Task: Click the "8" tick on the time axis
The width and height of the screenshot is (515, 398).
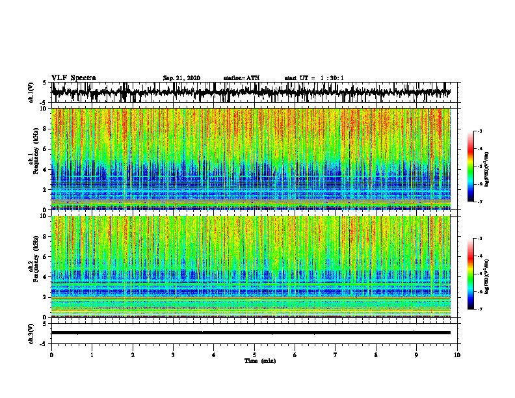Action: pyautogui.click(x=376, y=355)
